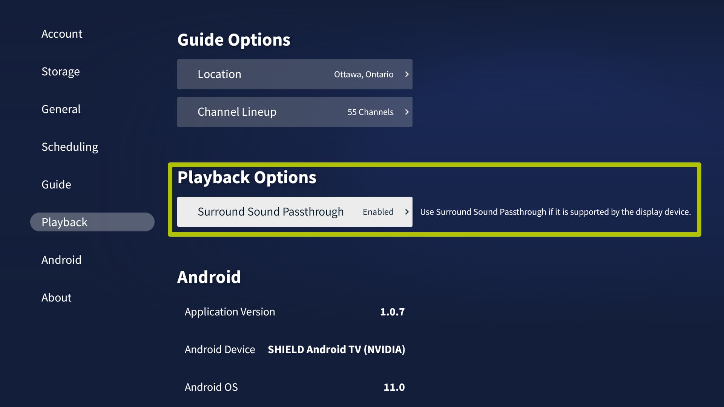Click the Android OS 11.0 row

pyautogui.click(x=294, y=387)
